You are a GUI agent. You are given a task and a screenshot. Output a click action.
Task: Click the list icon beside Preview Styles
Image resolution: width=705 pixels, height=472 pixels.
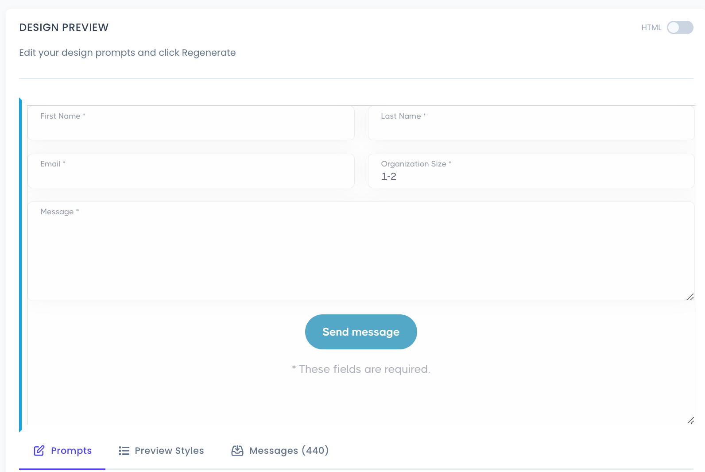click(123, 450)
